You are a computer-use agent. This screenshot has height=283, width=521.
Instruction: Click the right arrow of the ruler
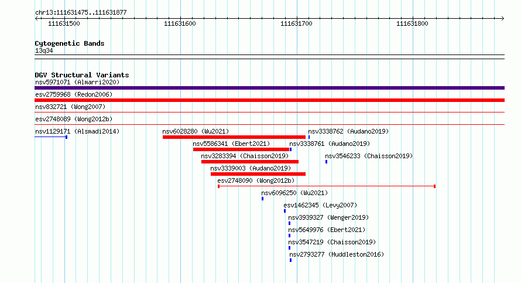(x=503, y=18)
